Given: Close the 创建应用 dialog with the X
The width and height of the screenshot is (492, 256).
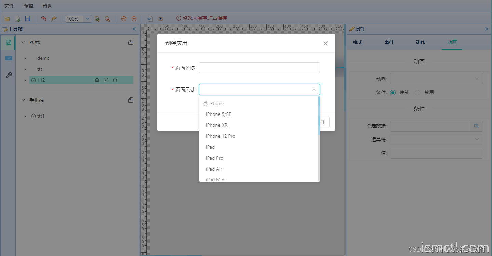Looking at the screenshot, I should coord(325,43).
